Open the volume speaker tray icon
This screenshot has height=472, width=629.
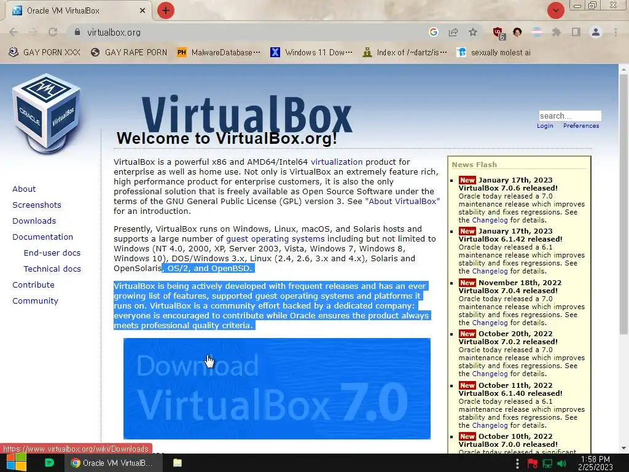click(x=562, y=463)
